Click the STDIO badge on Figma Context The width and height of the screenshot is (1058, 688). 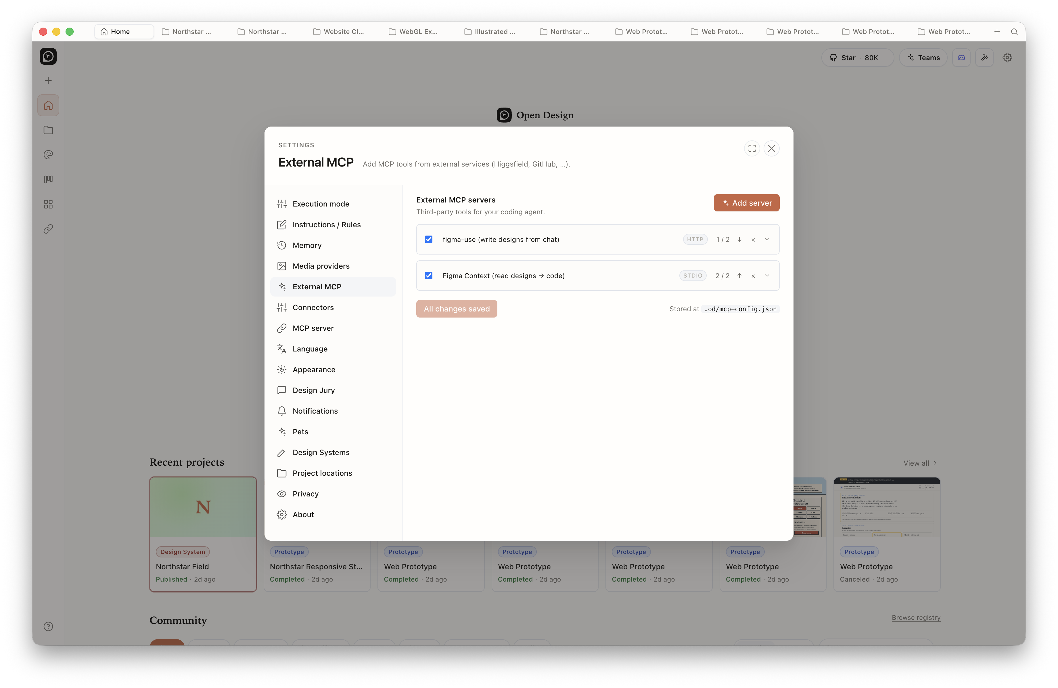coord(693,276)
